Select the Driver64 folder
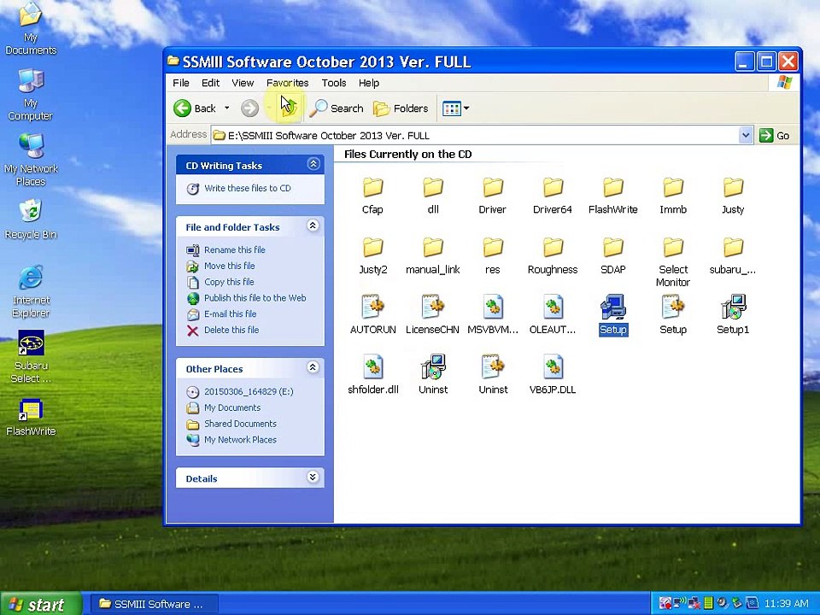 (x=553, y=188)
